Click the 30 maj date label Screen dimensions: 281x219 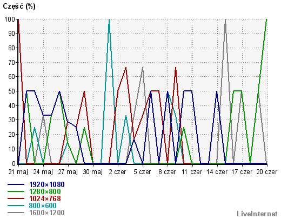93,172
